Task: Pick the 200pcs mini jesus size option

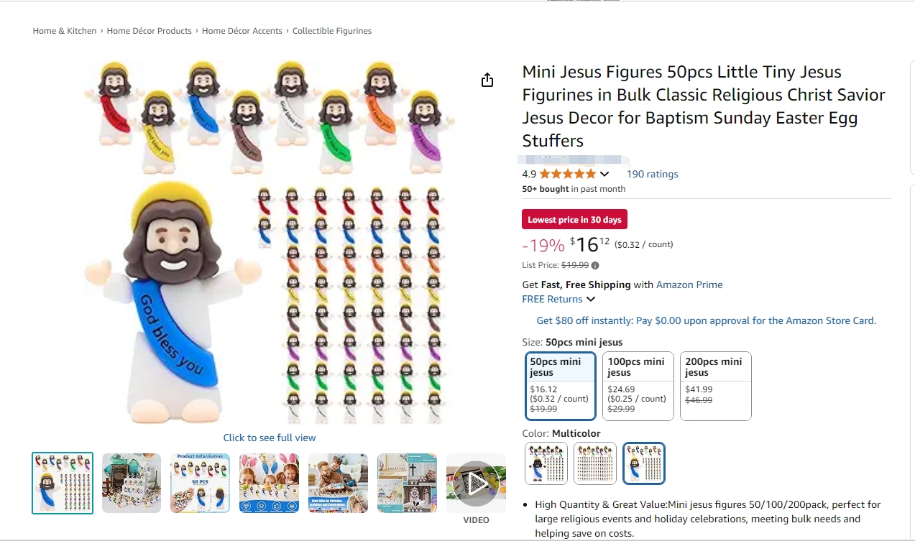Action: tap(715, 386)
